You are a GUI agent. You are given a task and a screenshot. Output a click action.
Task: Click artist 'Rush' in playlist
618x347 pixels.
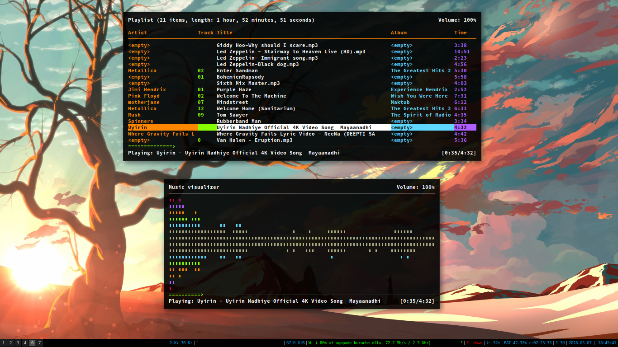click(134, 115)
